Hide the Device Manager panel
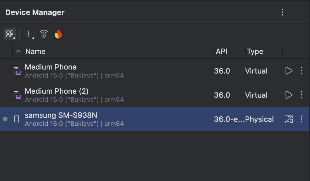The width and height of the screenshot is (310, 181). coord(297,12)
